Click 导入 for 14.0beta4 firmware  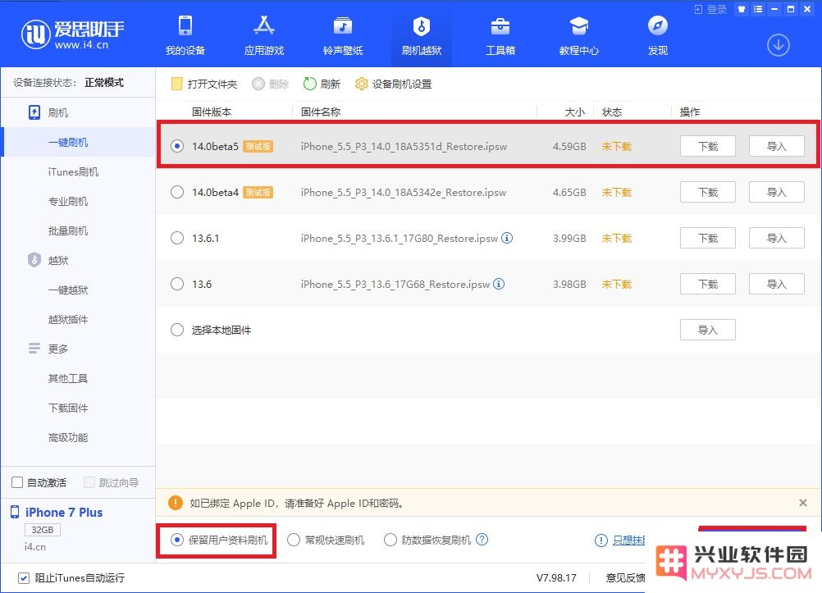(x=776, y=192)
